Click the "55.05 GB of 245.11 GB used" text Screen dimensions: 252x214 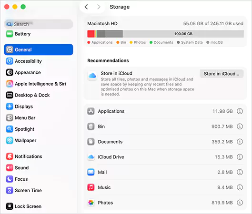(x=213, y=24)
